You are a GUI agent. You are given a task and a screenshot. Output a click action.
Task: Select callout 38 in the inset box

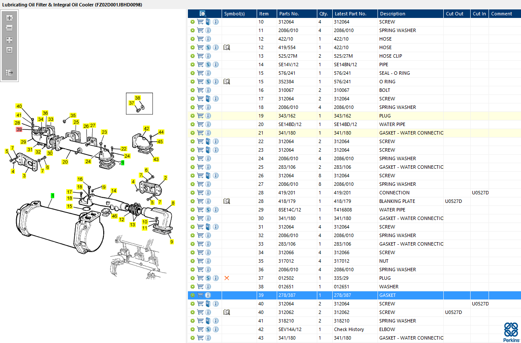coord(138,98)
